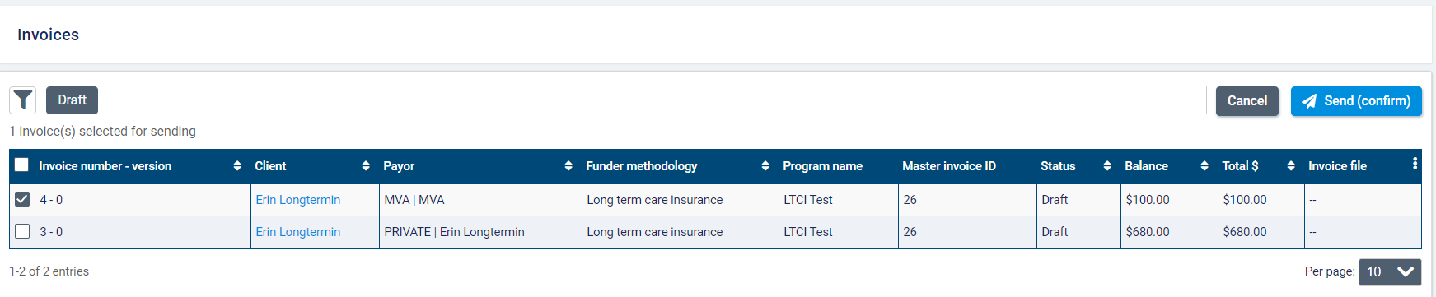Sort by Invoice number - version column
This screenshot has width=1436, height=297.
[237, 166]
